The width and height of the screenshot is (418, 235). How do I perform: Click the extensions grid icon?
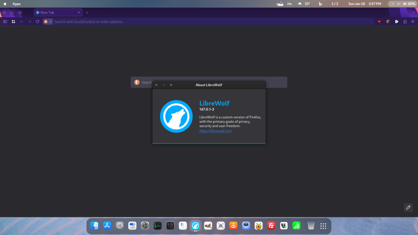pos(13,22)
